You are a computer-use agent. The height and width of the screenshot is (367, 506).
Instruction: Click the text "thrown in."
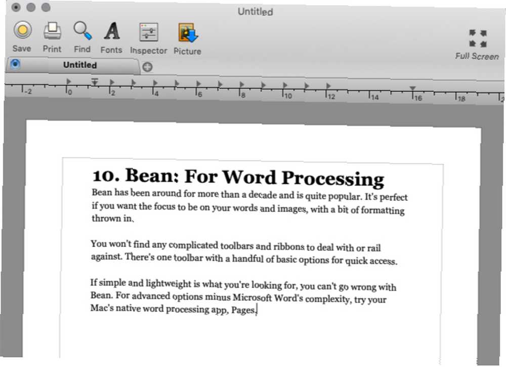click(x=113, y=219)
